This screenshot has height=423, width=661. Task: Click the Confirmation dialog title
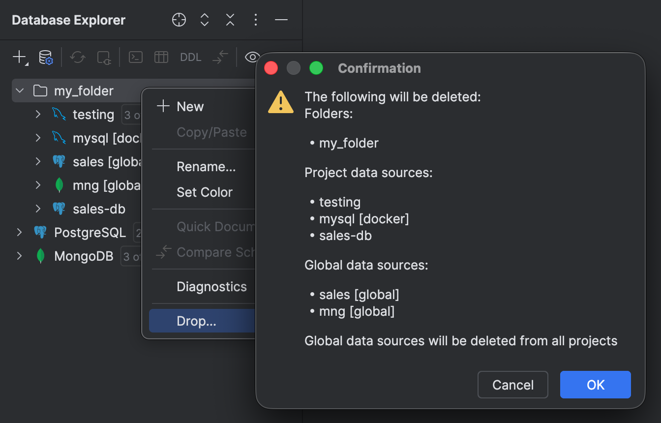point(379,68)
